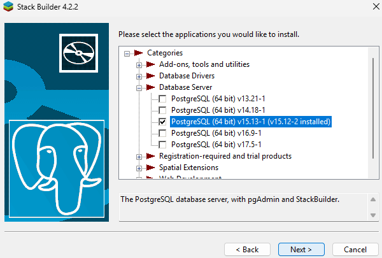The width and height of the screenshot is (382, 258).
Task: Expand the Spatial Extensions node
Action: coord(139,168)
